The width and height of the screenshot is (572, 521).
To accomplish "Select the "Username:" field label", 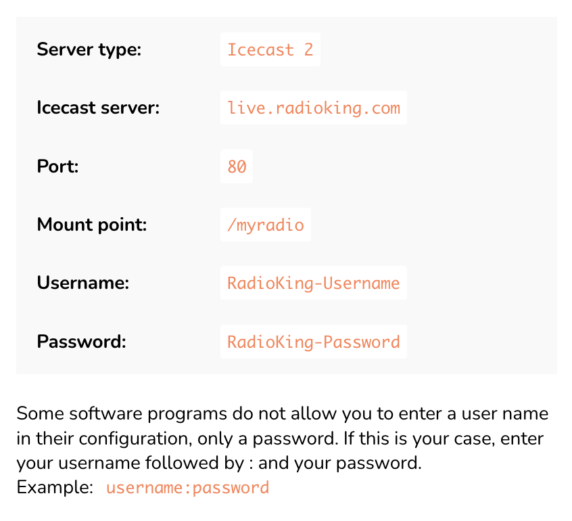I will 82,283.
